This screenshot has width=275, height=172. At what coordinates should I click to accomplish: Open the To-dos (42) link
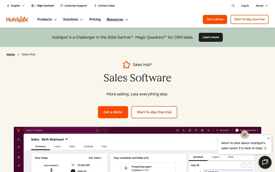(x=83, y=165)
